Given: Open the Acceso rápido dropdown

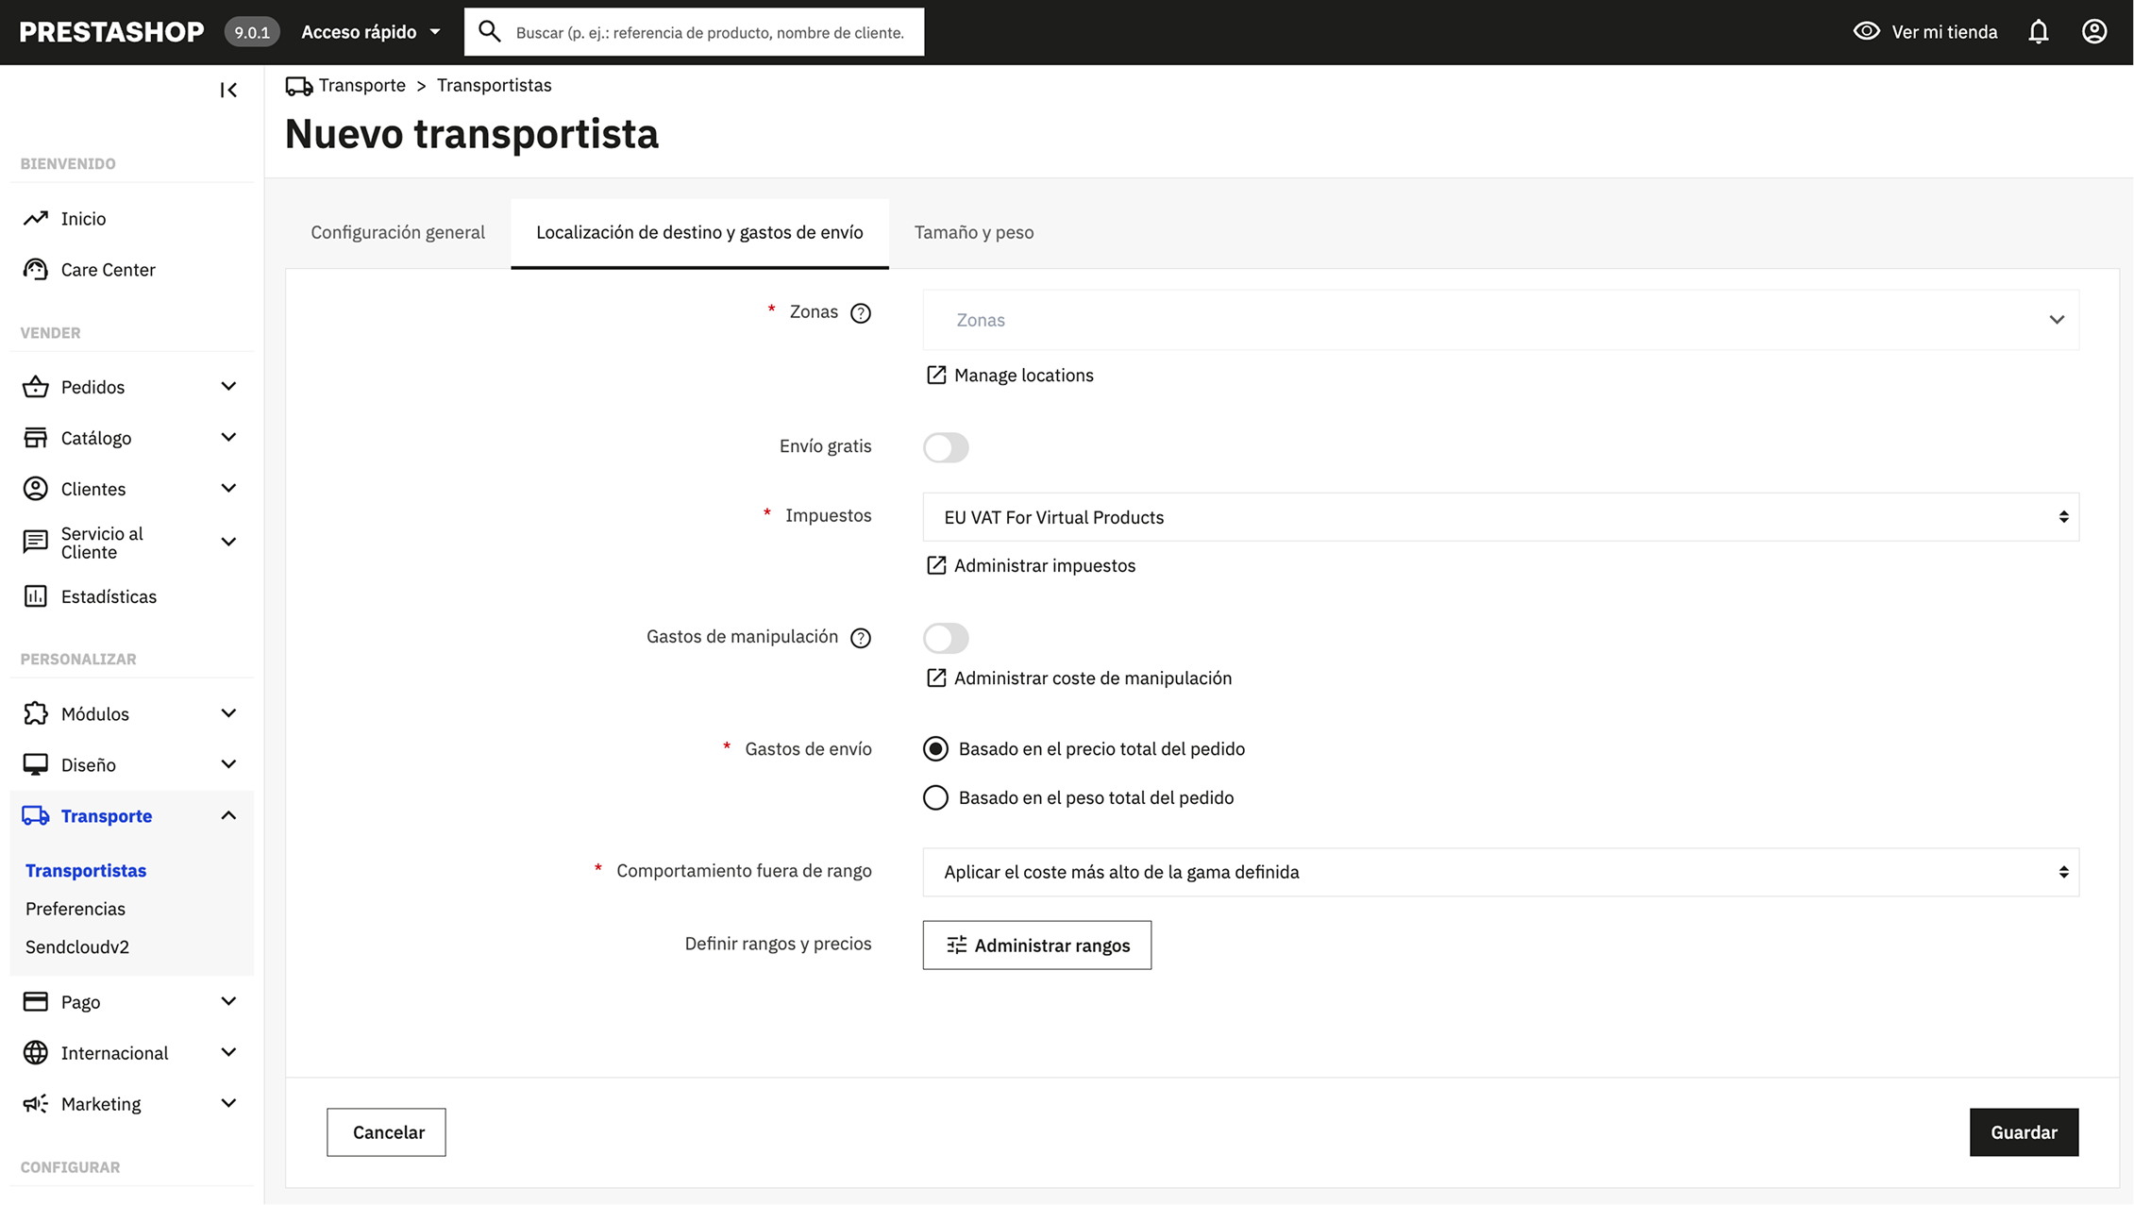Looking at the screenshot, I should click(370, 32).
